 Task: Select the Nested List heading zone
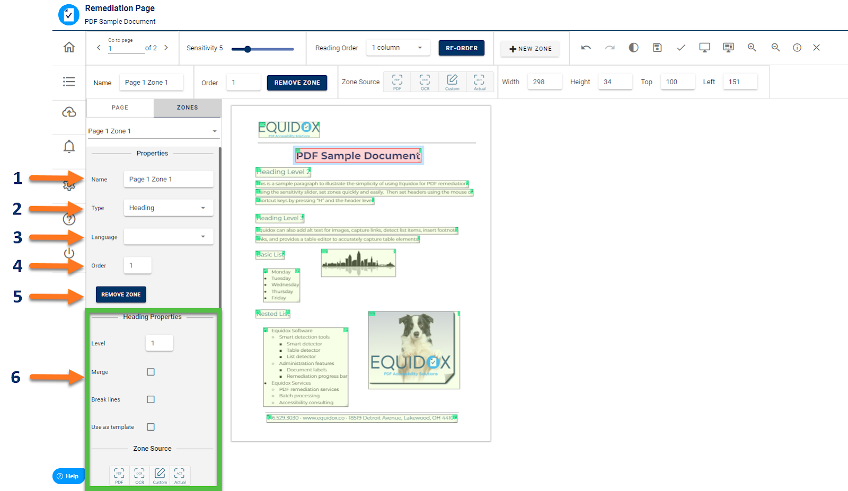tap(273, 314)
